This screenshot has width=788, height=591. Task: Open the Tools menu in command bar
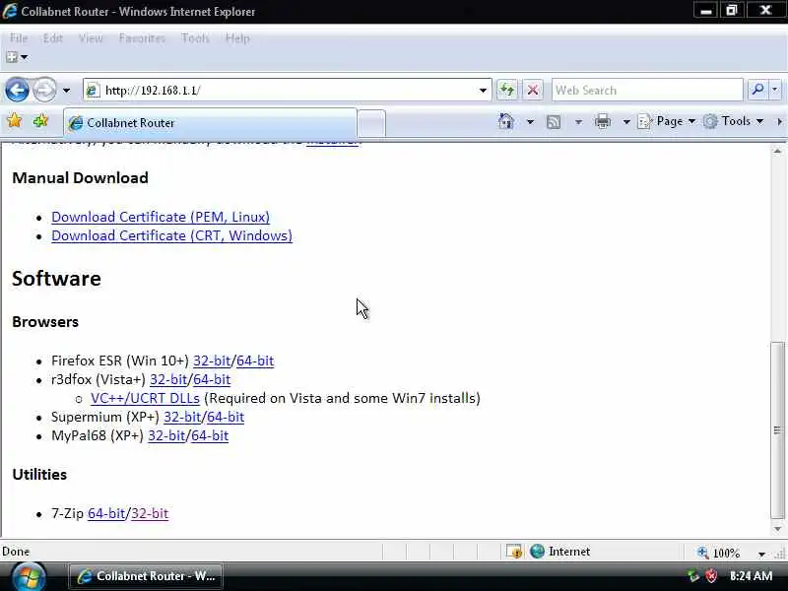[x=734, y=121]
